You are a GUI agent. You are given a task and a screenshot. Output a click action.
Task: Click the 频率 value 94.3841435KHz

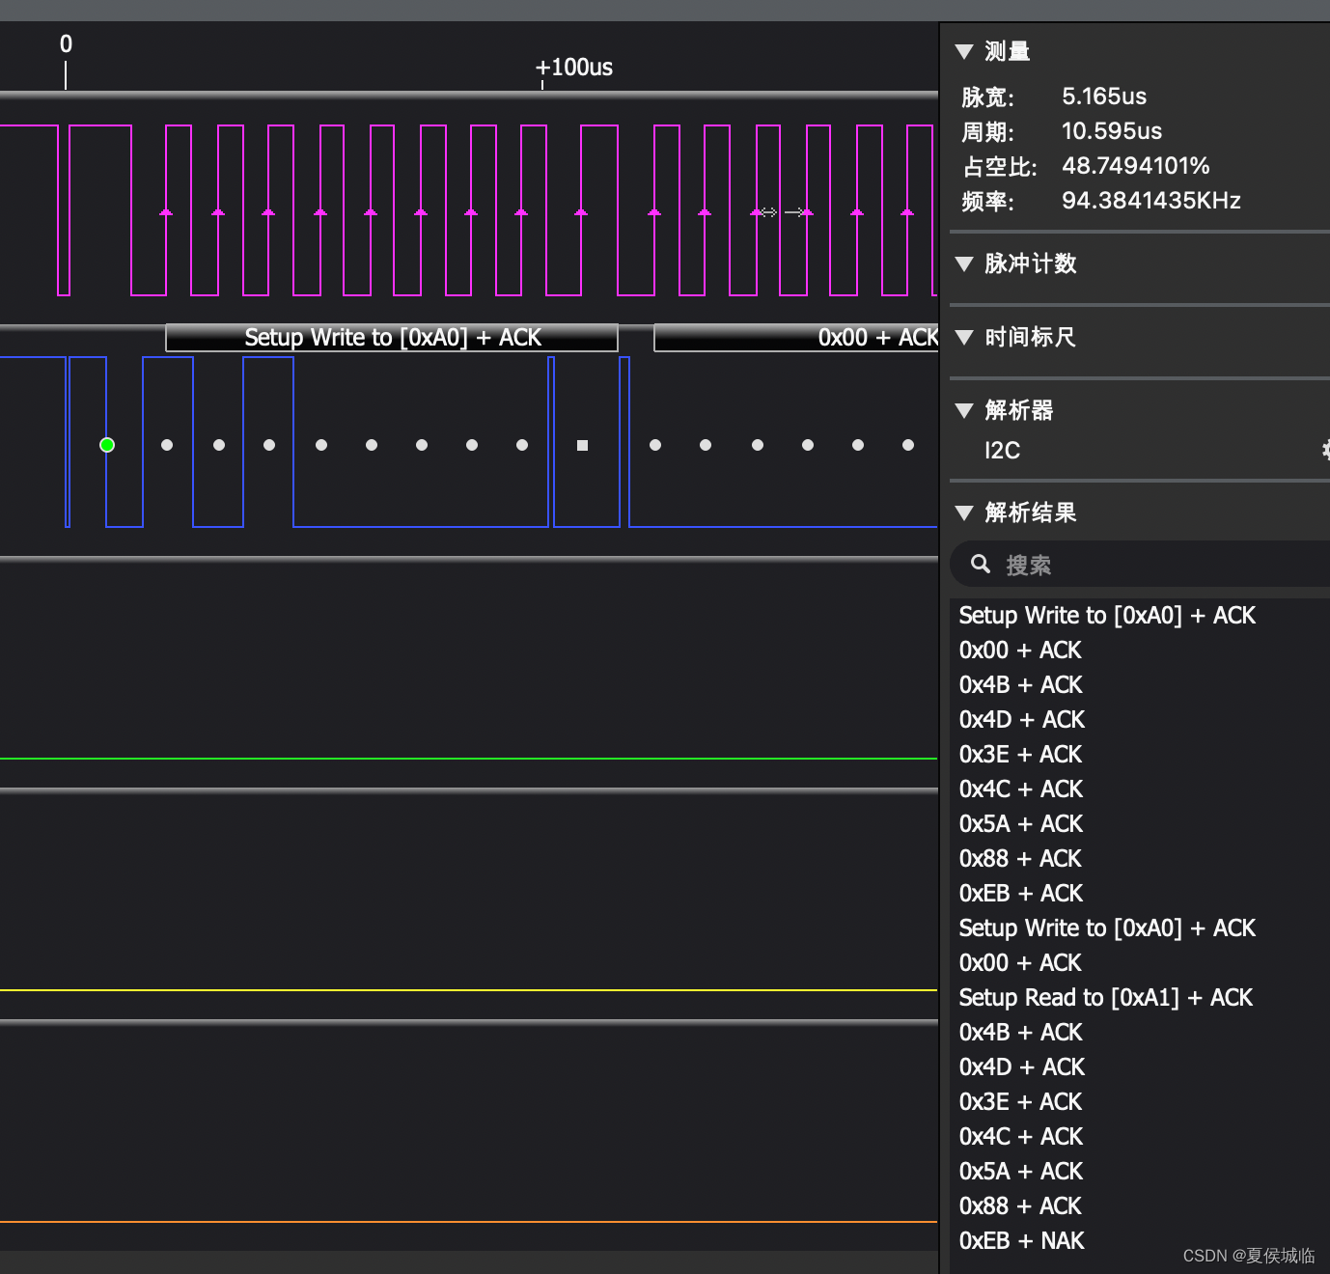click(1150, 201)
